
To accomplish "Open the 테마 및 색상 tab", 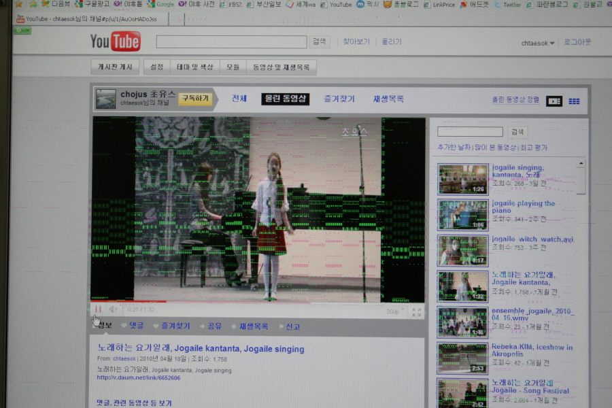I will [x=195, y=67].
